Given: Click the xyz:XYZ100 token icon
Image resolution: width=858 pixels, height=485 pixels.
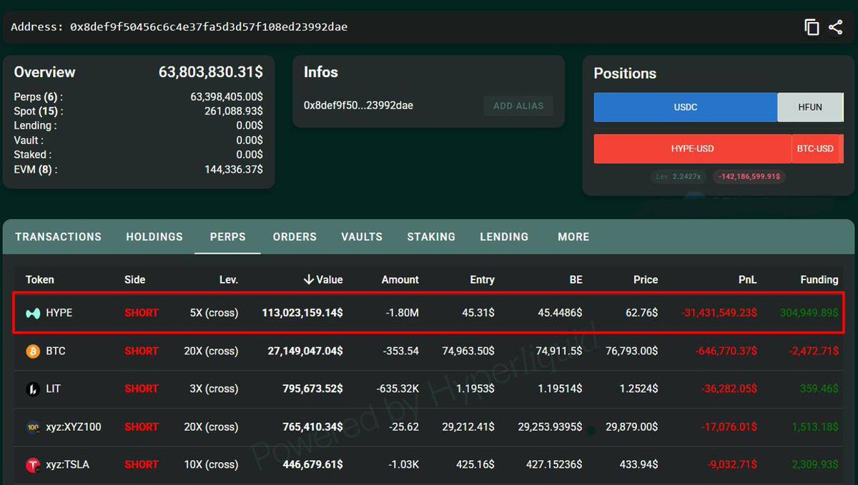Looking at the screenshot, I should coord(33,426).
